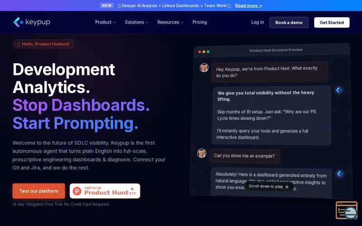Image resolution: width=362 pixels, height=226 pixels.
Task: Click the Stop Dashboards. heading line
Action: pyautogui.click(x=81, y=105)
